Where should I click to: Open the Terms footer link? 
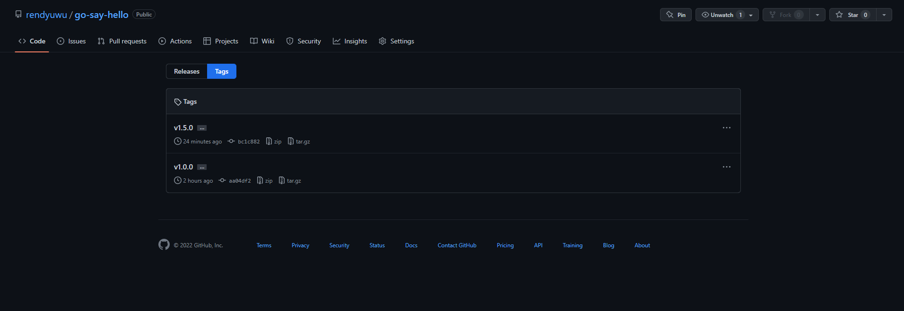coord(264,245)
